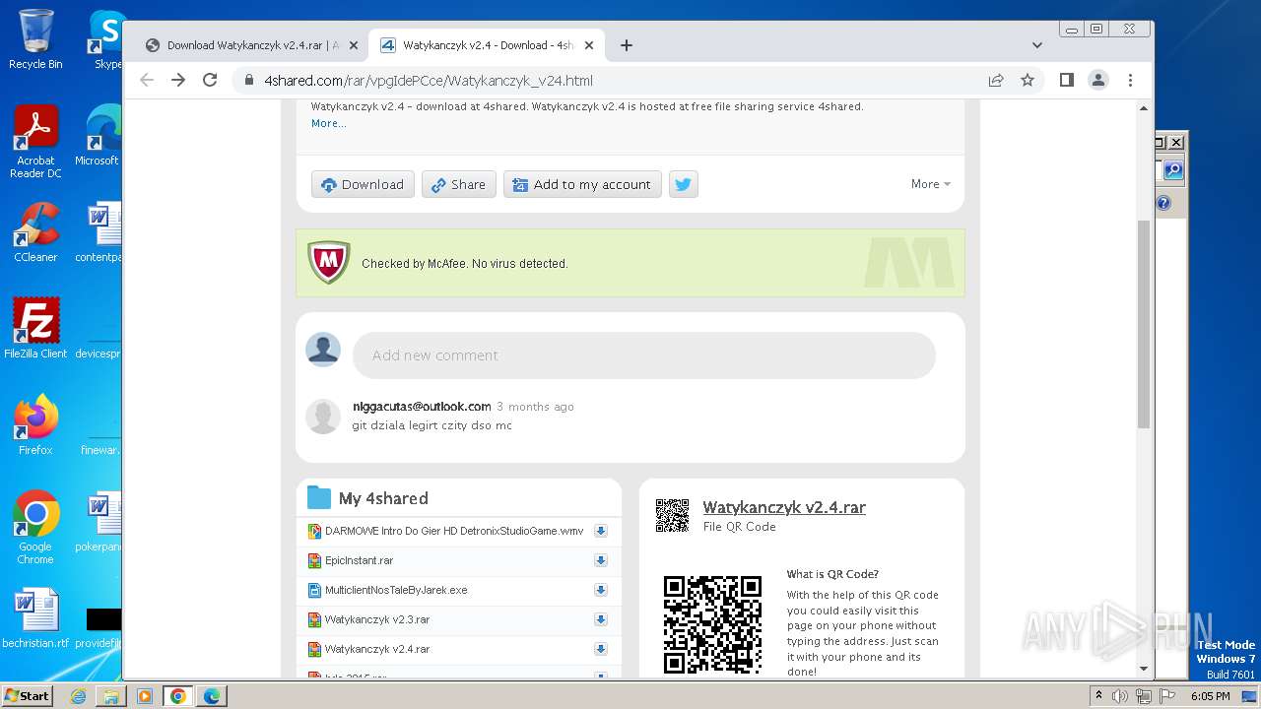Close the first Chrome tab
This screenshot has width=1261, height=709.
[x=354, y=45]
